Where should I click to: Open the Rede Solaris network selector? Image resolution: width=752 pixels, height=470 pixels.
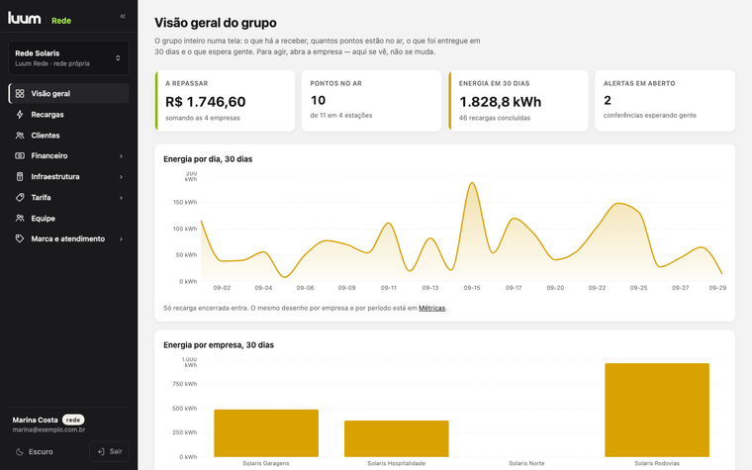(68, 58)
